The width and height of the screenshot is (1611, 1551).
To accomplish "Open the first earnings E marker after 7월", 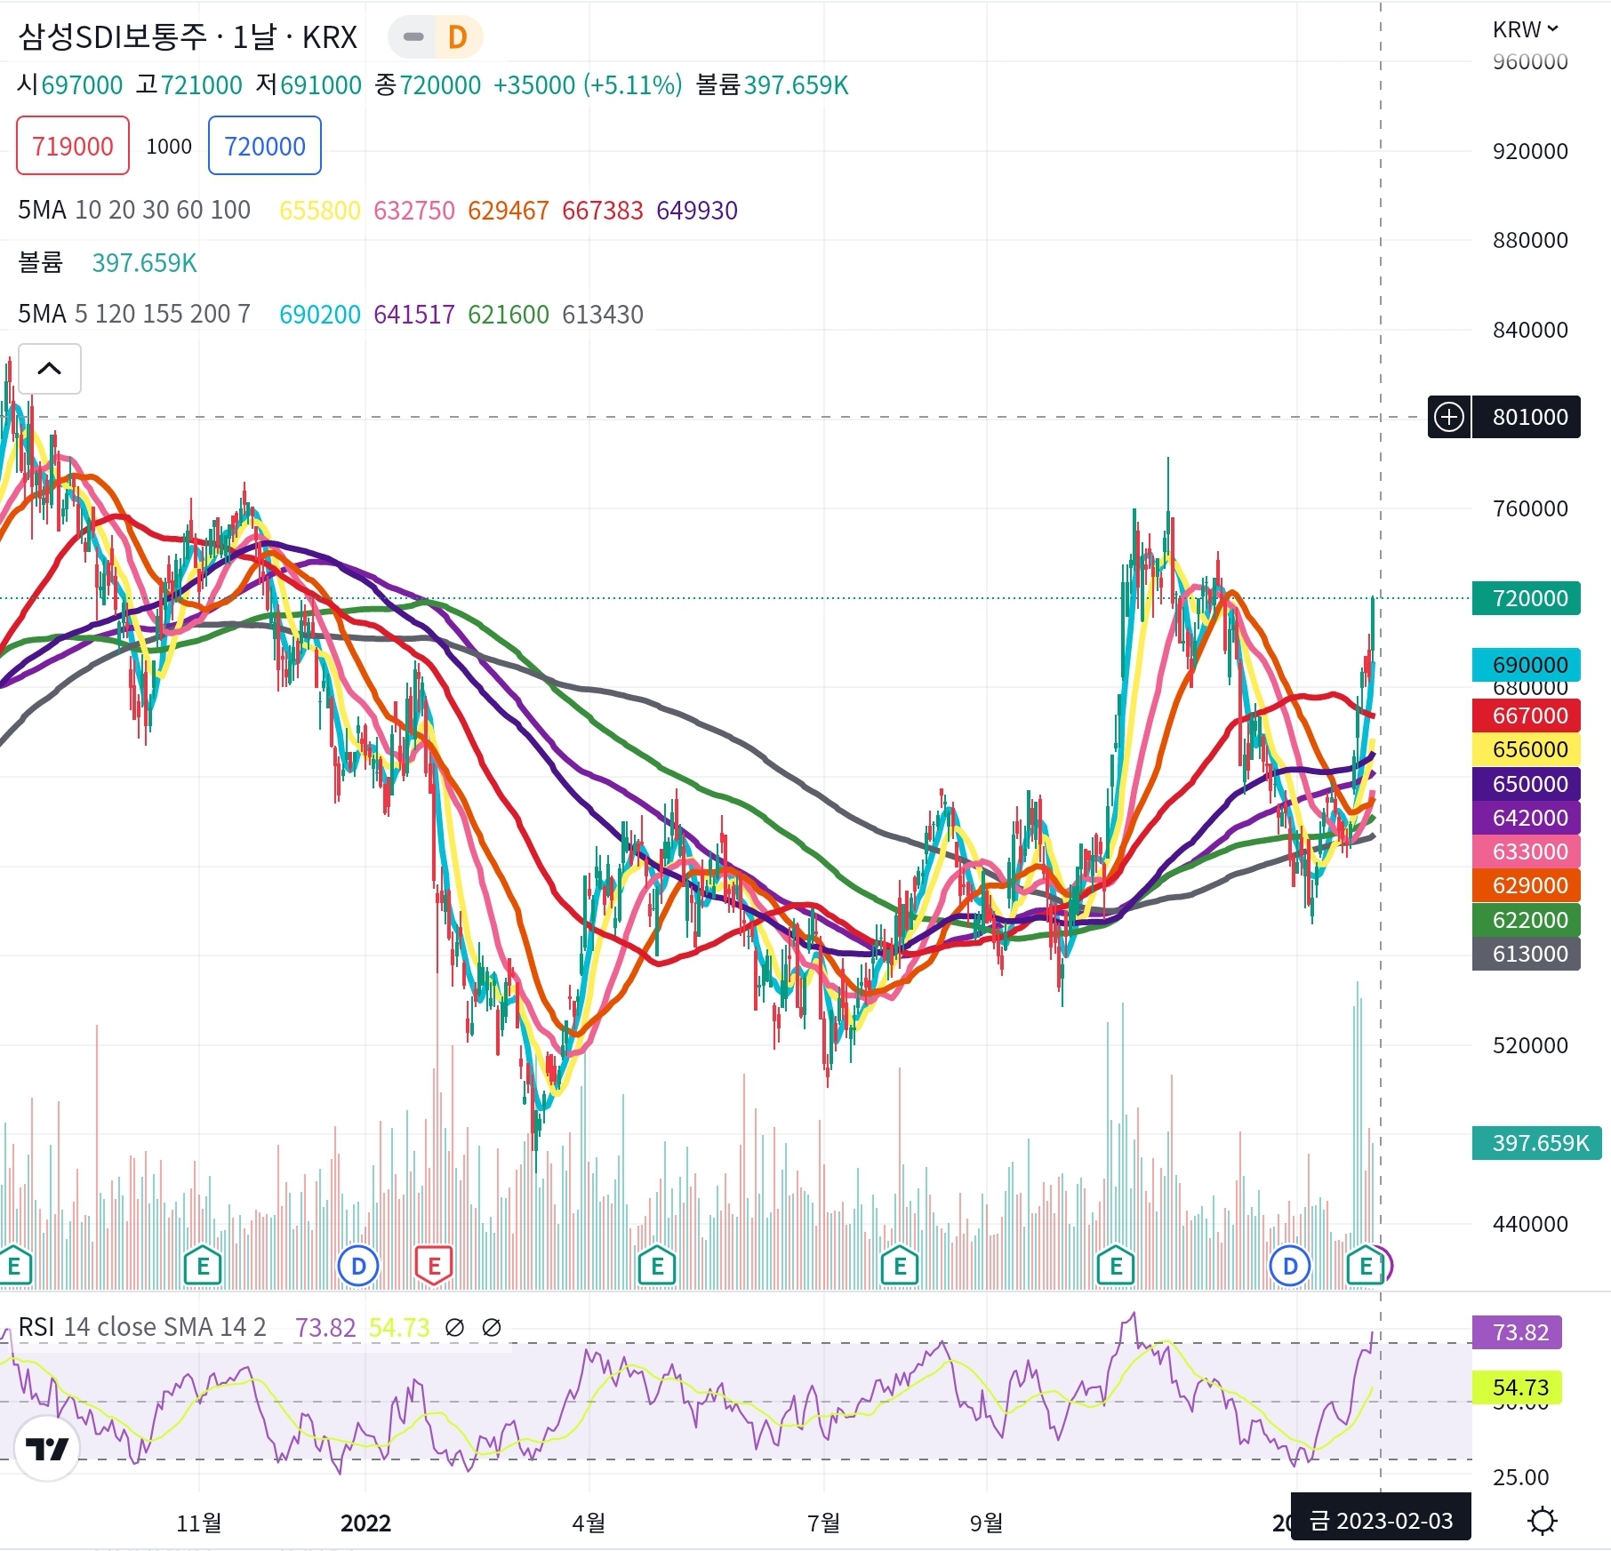I will coord(900,1266).
